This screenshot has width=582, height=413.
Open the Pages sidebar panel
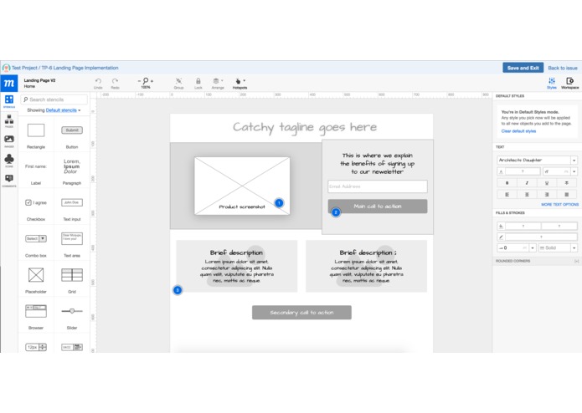(9, 121)
